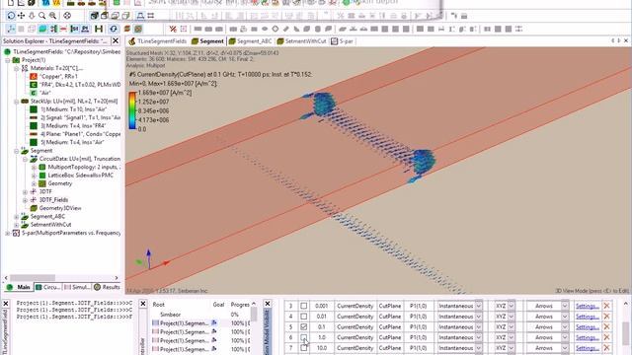Click the VA yellow toolbar icon

tap(56, 3)
